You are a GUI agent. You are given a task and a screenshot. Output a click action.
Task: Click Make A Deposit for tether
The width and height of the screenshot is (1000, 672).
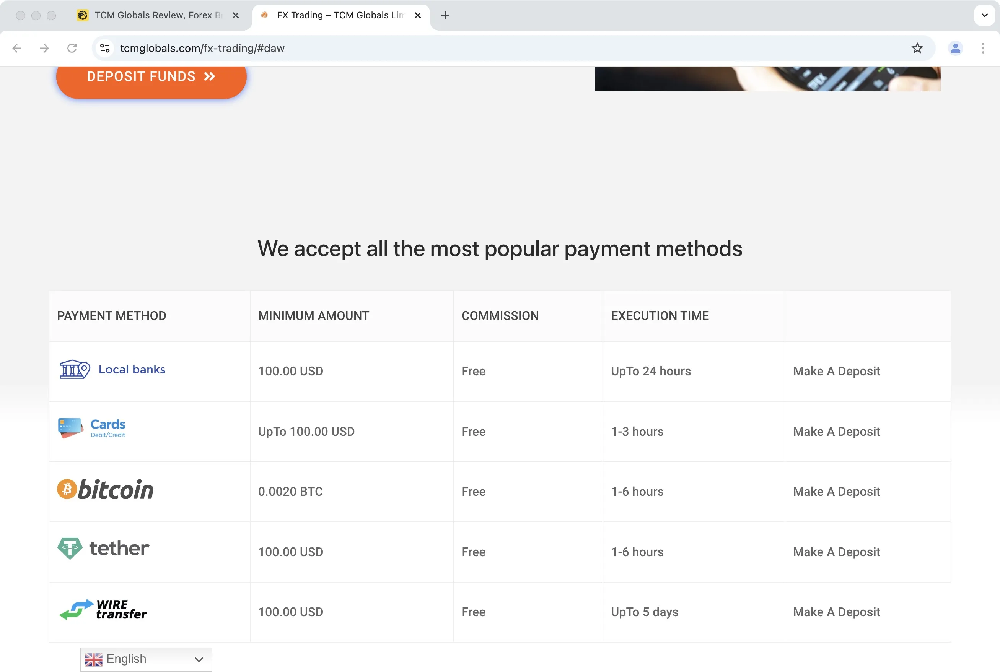[x=836, y=552]
